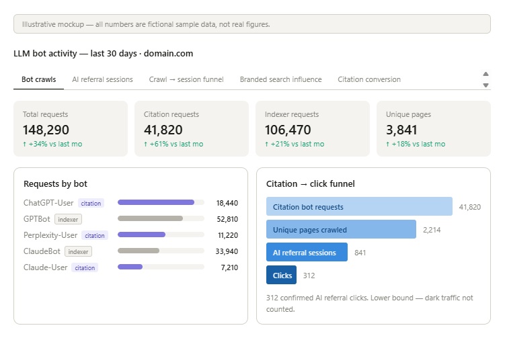Click the Claude-User bot name
Viewport: 505px width, 338px height.
pyautogui.click(x=46, y=267)
